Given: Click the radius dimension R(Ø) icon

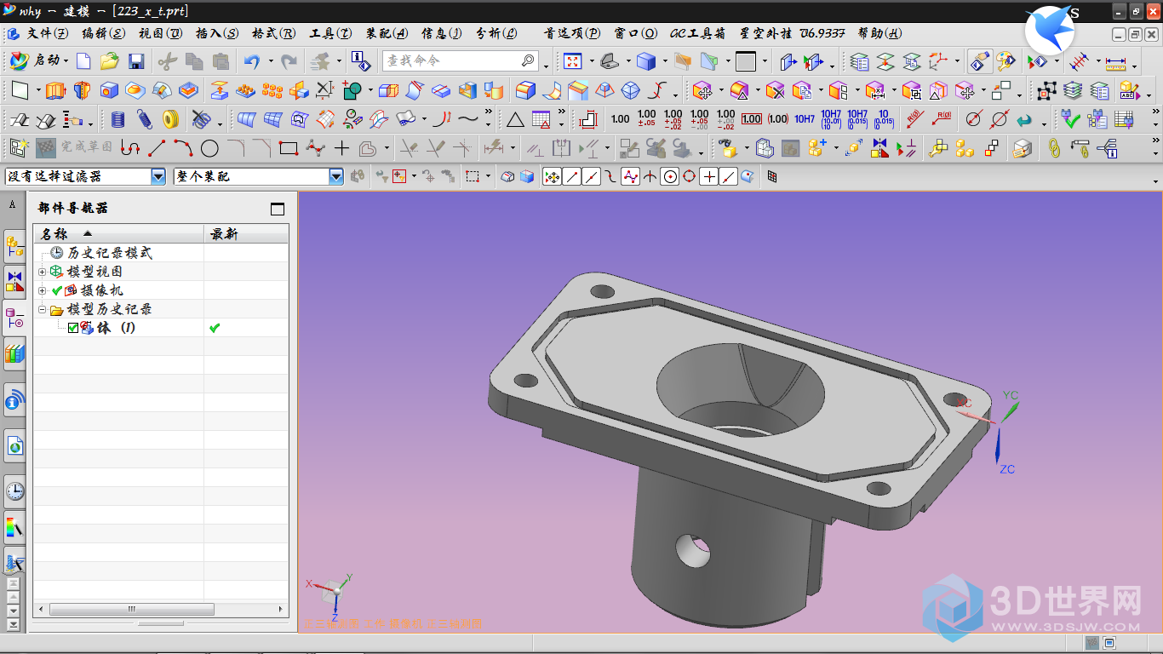Looking at the screenshot, I should coord(915,119).
